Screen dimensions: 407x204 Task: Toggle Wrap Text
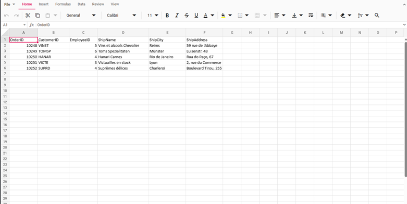click(311, 15)
